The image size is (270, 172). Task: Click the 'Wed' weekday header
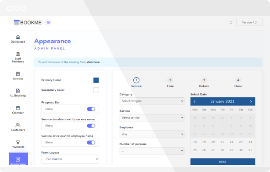click(x=213, y=110)
